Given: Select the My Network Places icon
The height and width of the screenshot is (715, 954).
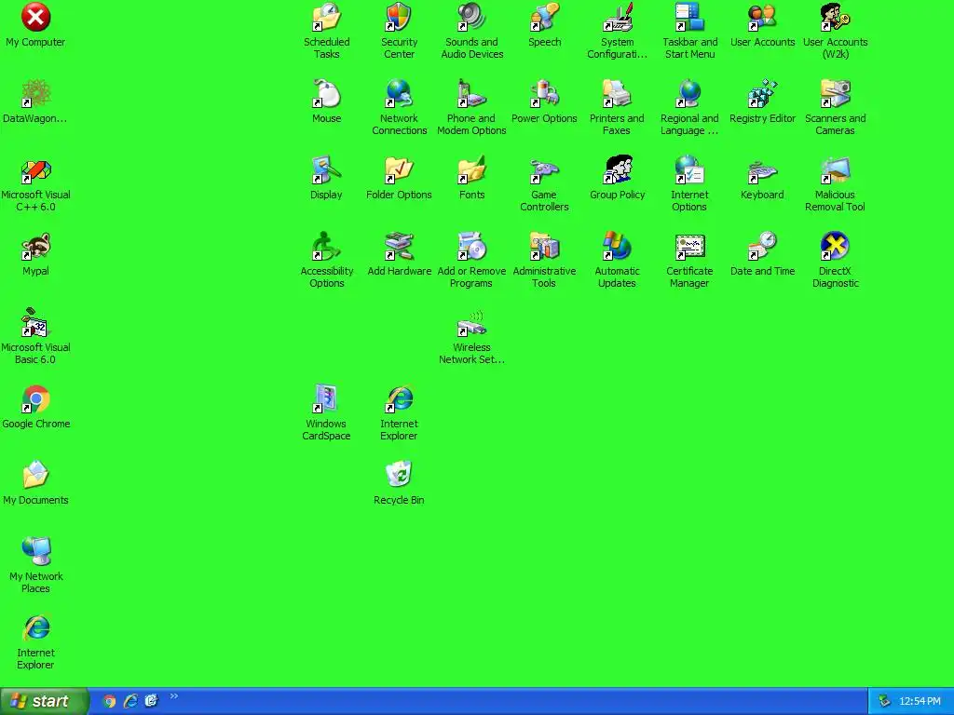Looking at the screenshot, I should point(35,553).
